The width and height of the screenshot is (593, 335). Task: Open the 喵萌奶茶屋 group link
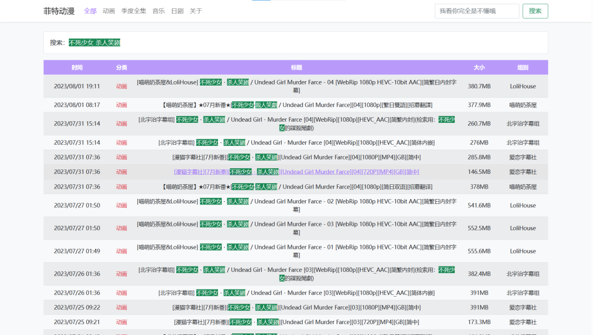tap(522, 104)
